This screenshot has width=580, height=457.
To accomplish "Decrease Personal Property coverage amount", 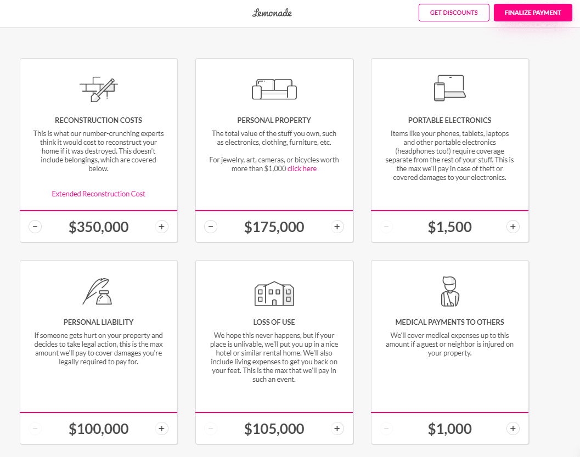I will tap(211, 227).
